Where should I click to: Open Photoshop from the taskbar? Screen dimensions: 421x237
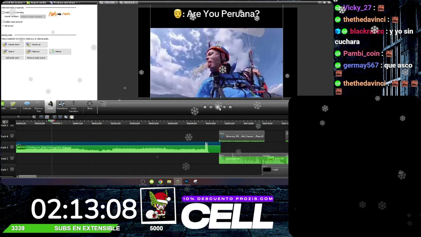[186, 182]
